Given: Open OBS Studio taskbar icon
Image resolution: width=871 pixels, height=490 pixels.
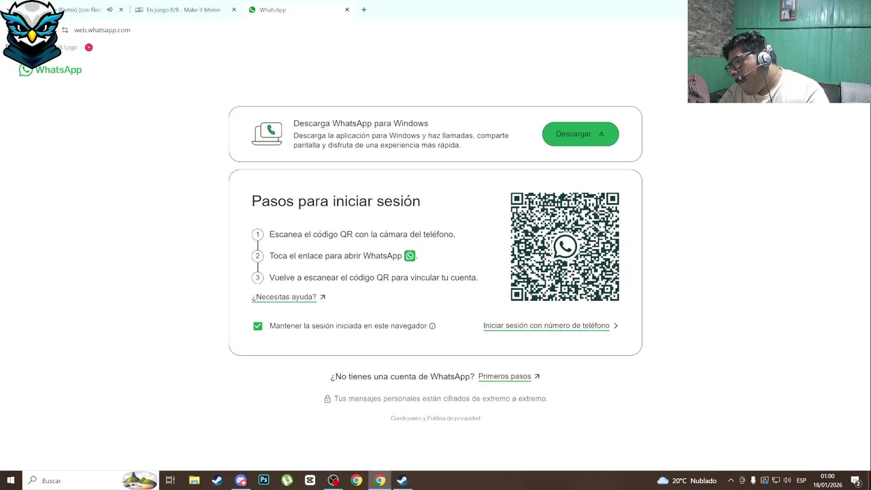Looking at the screenshot, I should 333,480.
